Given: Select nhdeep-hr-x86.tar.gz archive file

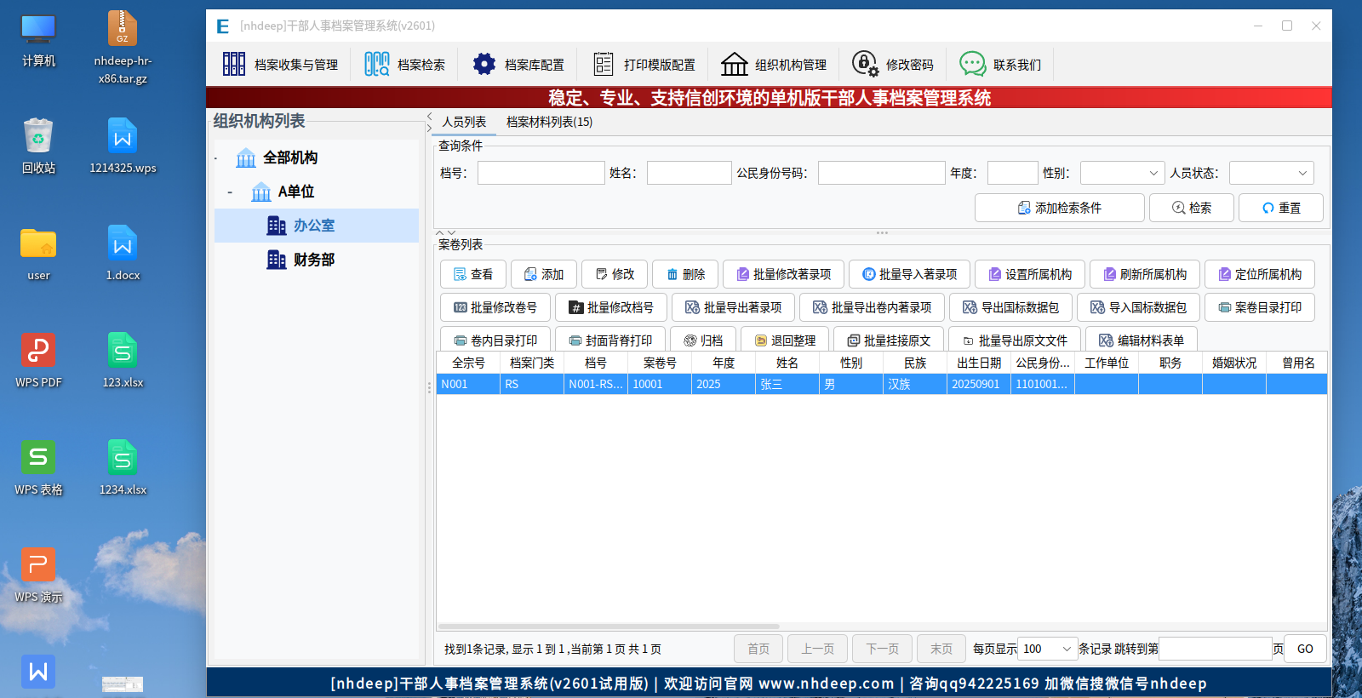Looking at the screenshot, I should 123,48.
